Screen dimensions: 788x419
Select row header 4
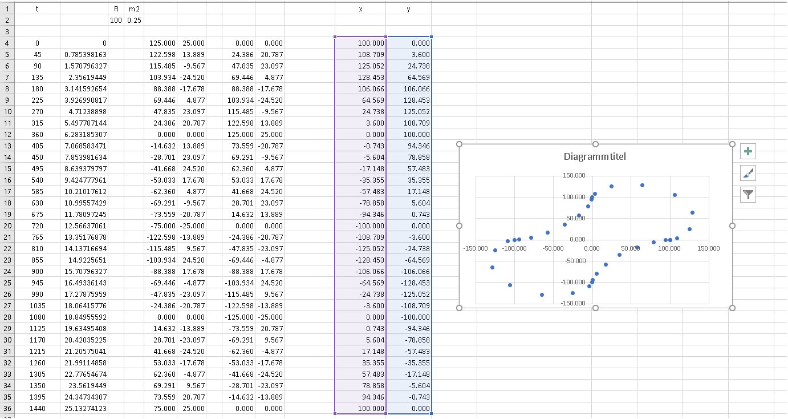click(6, 43)
